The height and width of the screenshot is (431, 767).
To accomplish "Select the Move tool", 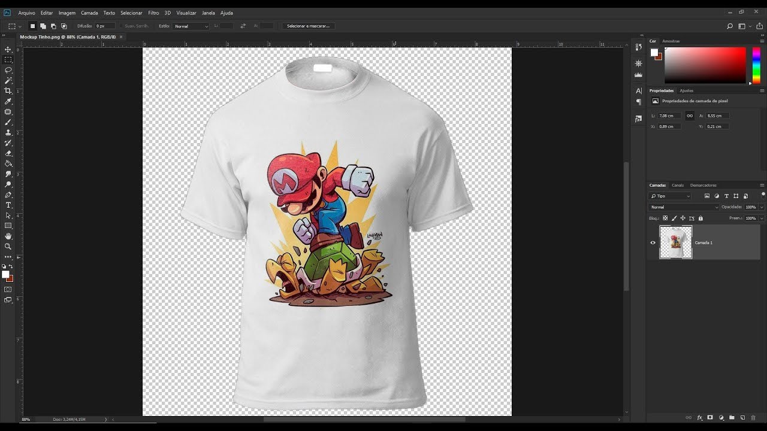I will pyautogui.click(x=8, y=49).
